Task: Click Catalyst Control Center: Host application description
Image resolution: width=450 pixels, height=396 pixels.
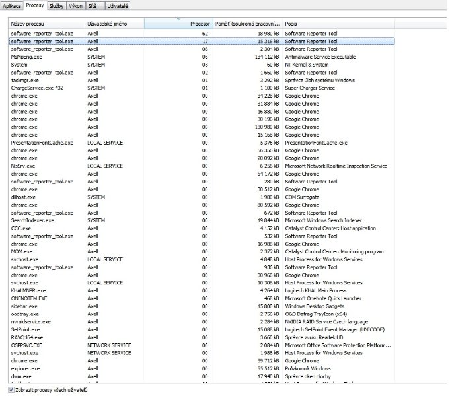Action: tap(330, 228)
